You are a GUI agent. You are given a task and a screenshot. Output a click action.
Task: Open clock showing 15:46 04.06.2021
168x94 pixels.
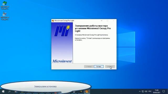[x=156, y=91]
